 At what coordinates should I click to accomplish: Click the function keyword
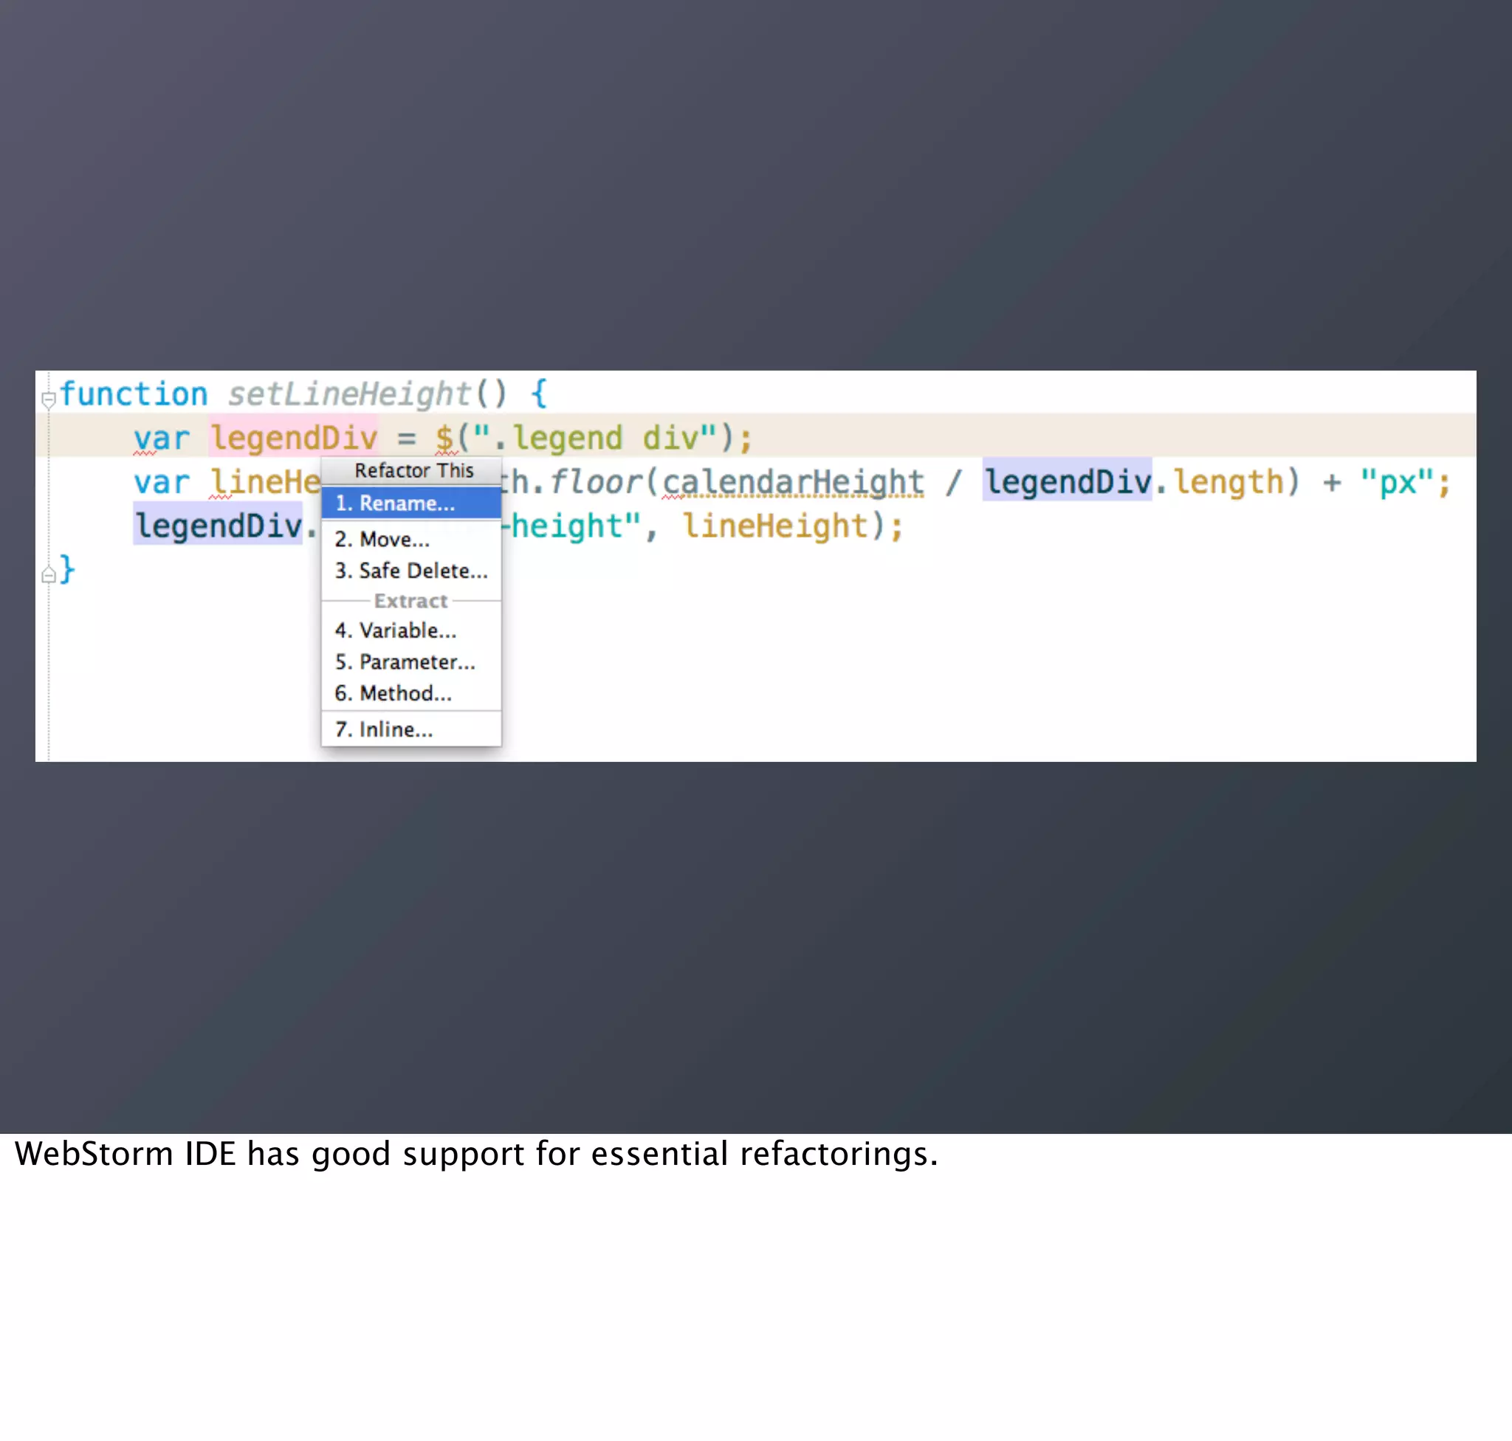[134, 394]
